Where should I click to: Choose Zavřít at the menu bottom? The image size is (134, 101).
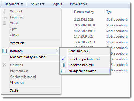(x=14, y=91)
